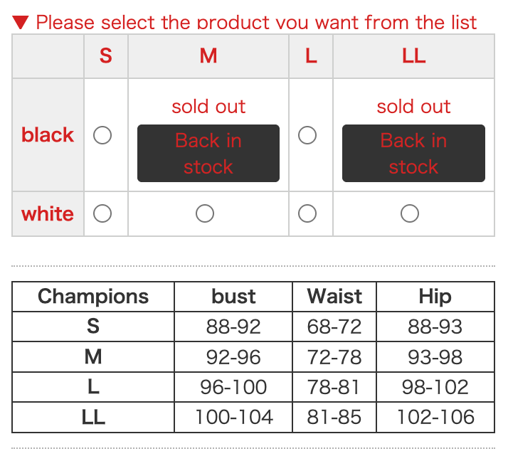Click the red LL column header
The width and height of the screenshot is (508, 461).
[x=413, y=55]
